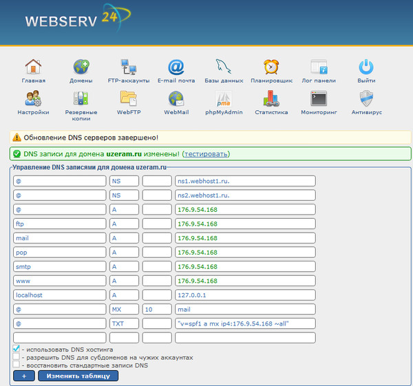Open Статистика chart icon
This screenshot has height=386, width=413.
pyautogui.click(x=271, y=98)
